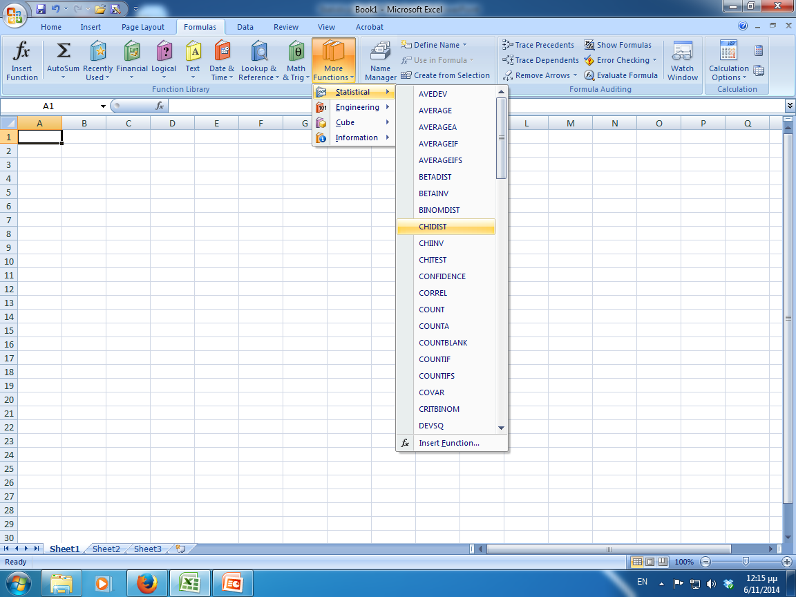Switch to Normal view in status bar
Image resolution: width=796 pixels, height=597 pixels.
click(636, 562)
